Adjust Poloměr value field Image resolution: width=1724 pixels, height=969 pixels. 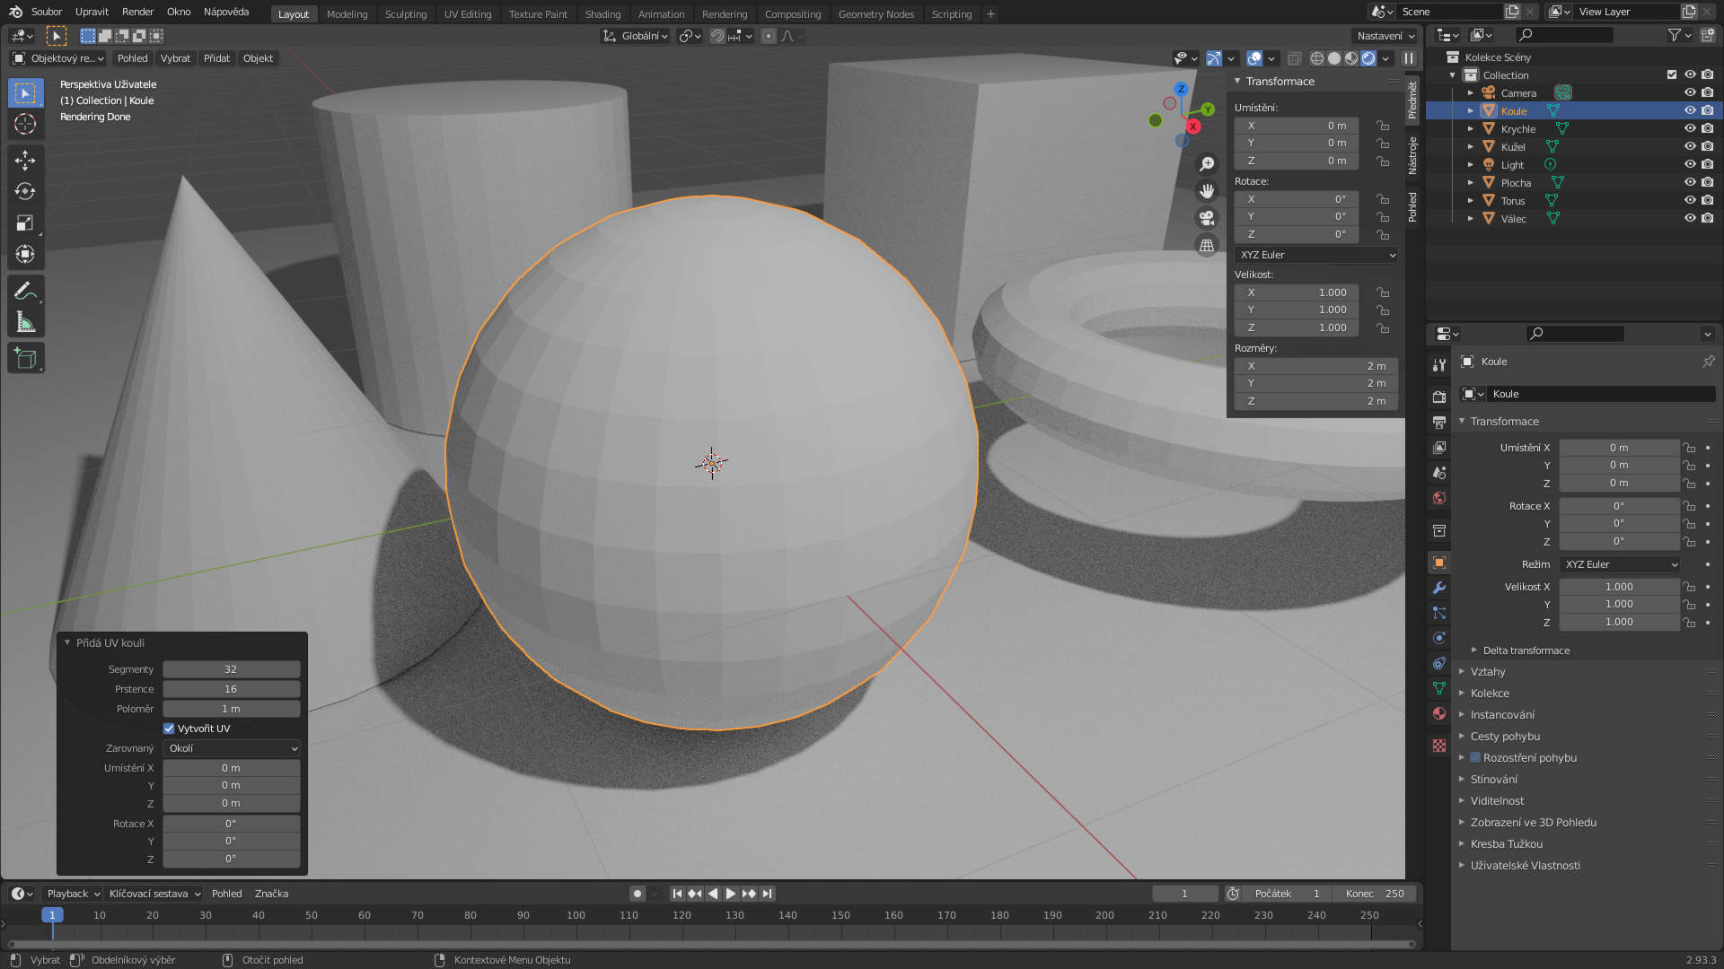click(232, 709)
